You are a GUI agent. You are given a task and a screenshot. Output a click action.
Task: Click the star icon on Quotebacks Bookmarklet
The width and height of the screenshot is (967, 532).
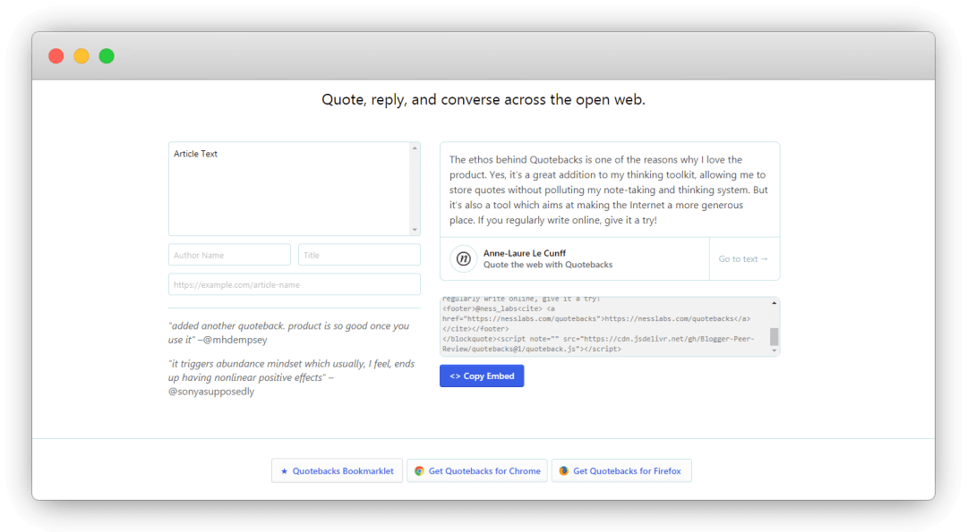[285, 471]
